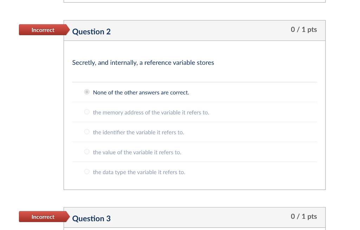Screen dimensions: 360x230
Task: Choose 'the memory address of the variable it refers to'
Action: pyautogui.click(x=86, y=112)
